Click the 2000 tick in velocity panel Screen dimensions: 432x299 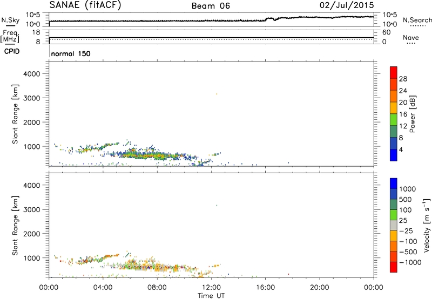[x=32, y=234]
